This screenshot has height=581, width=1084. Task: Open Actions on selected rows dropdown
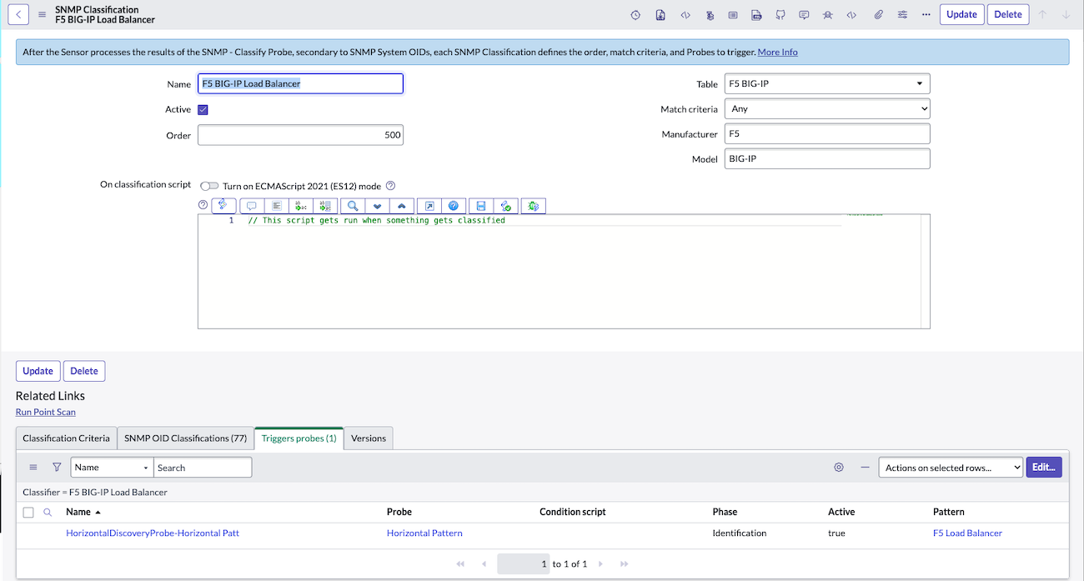[951, 468]
